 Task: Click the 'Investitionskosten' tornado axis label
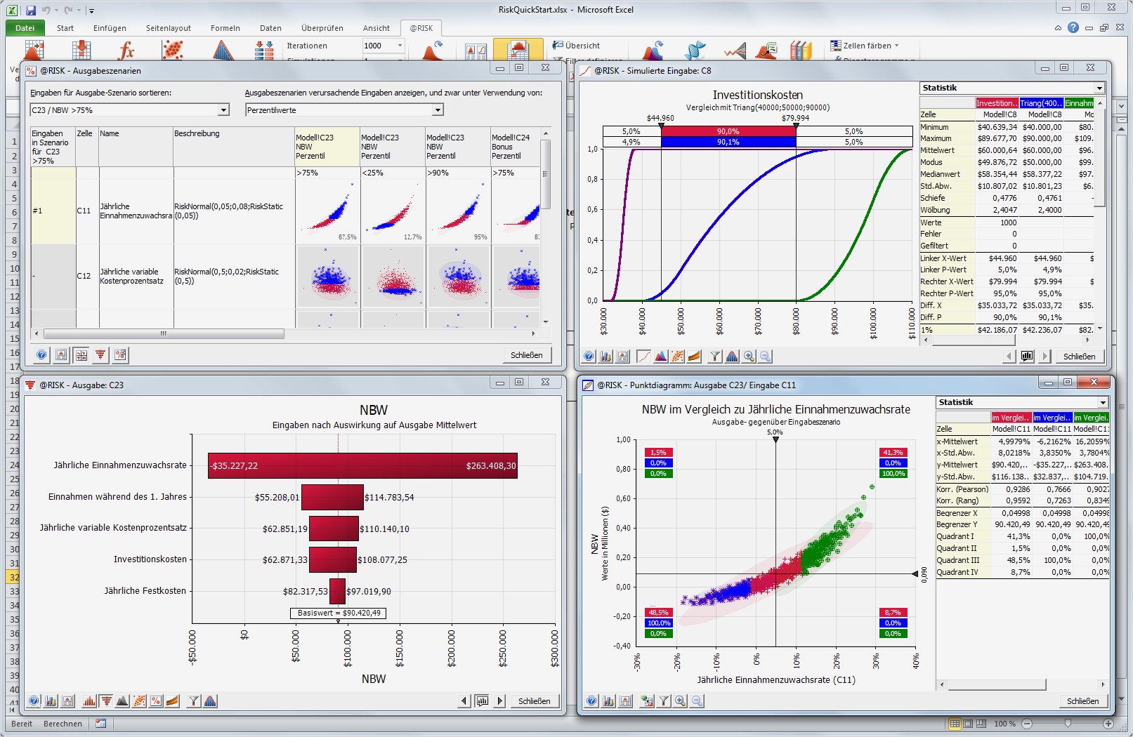click(x=150, y=559)
